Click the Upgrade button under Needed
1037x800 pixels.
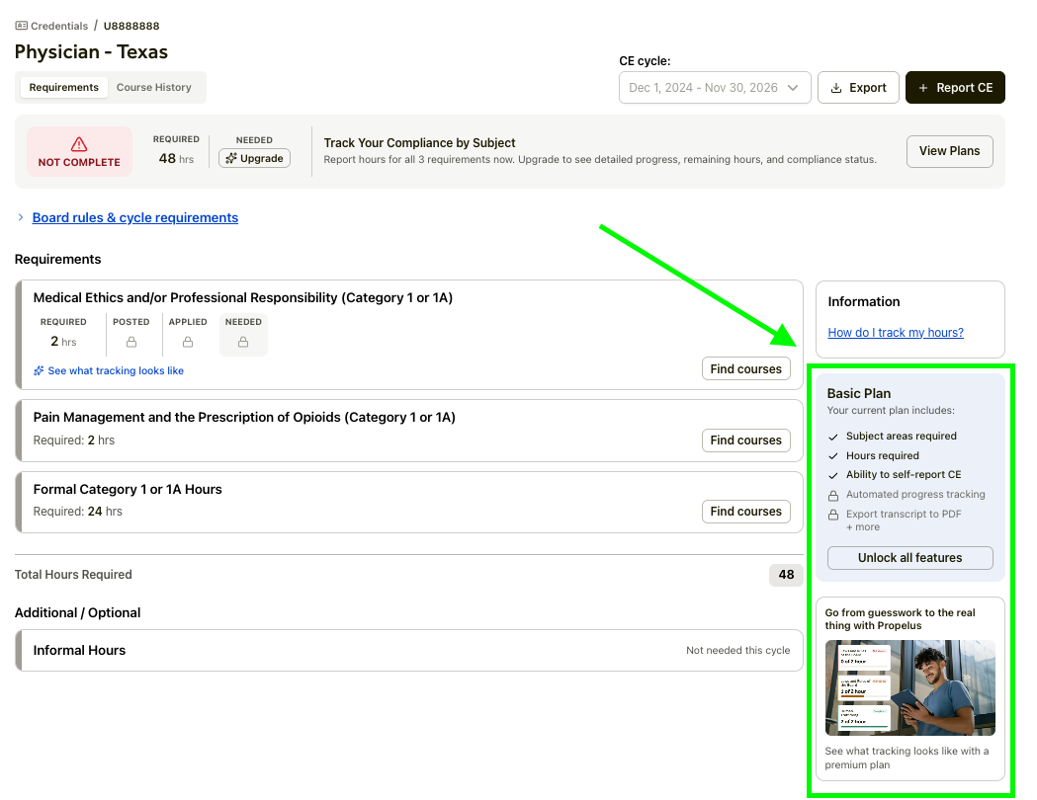click(254, 158)
